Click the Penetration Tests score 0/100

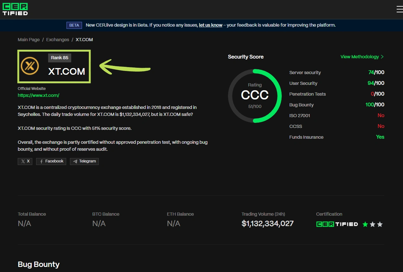click(x=377, y=94)
